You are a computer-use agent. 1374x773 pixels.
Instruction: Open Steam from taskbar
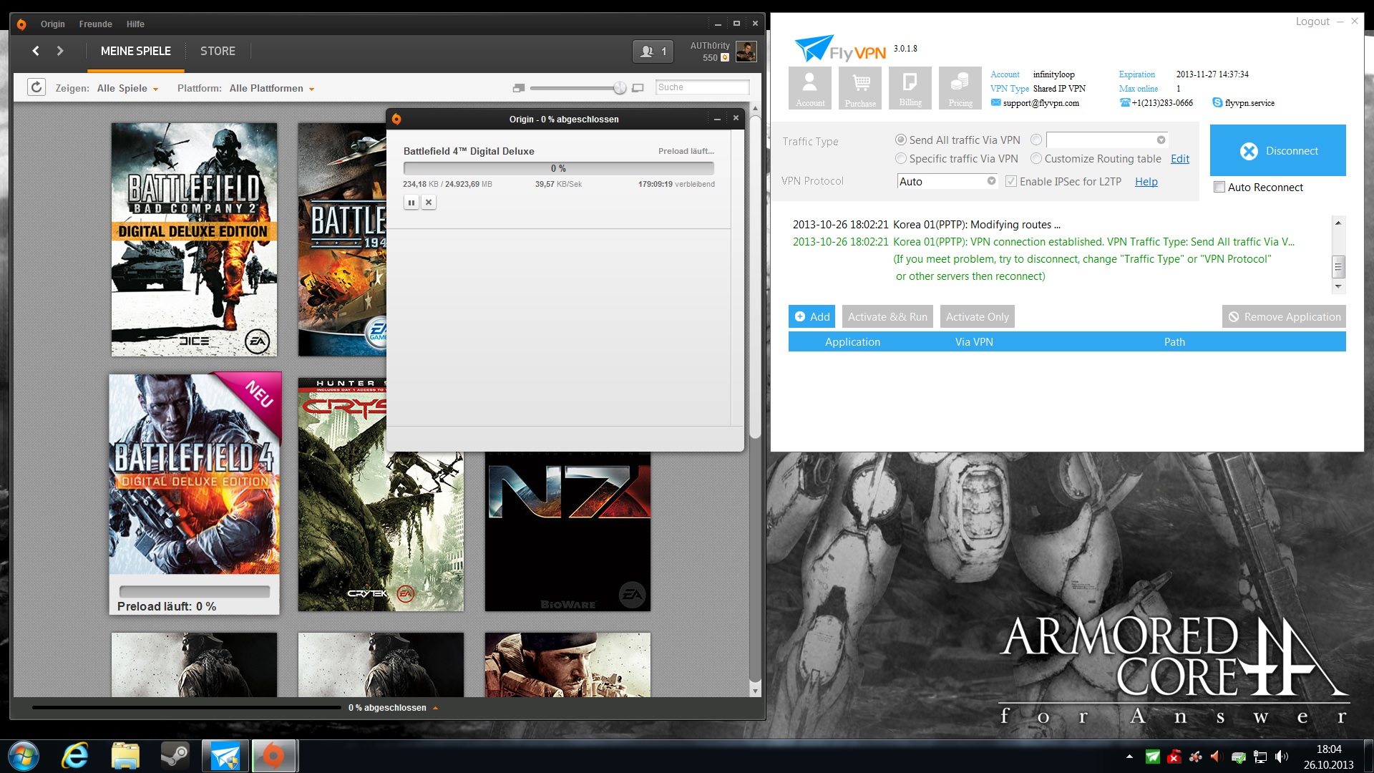[175, 756]
